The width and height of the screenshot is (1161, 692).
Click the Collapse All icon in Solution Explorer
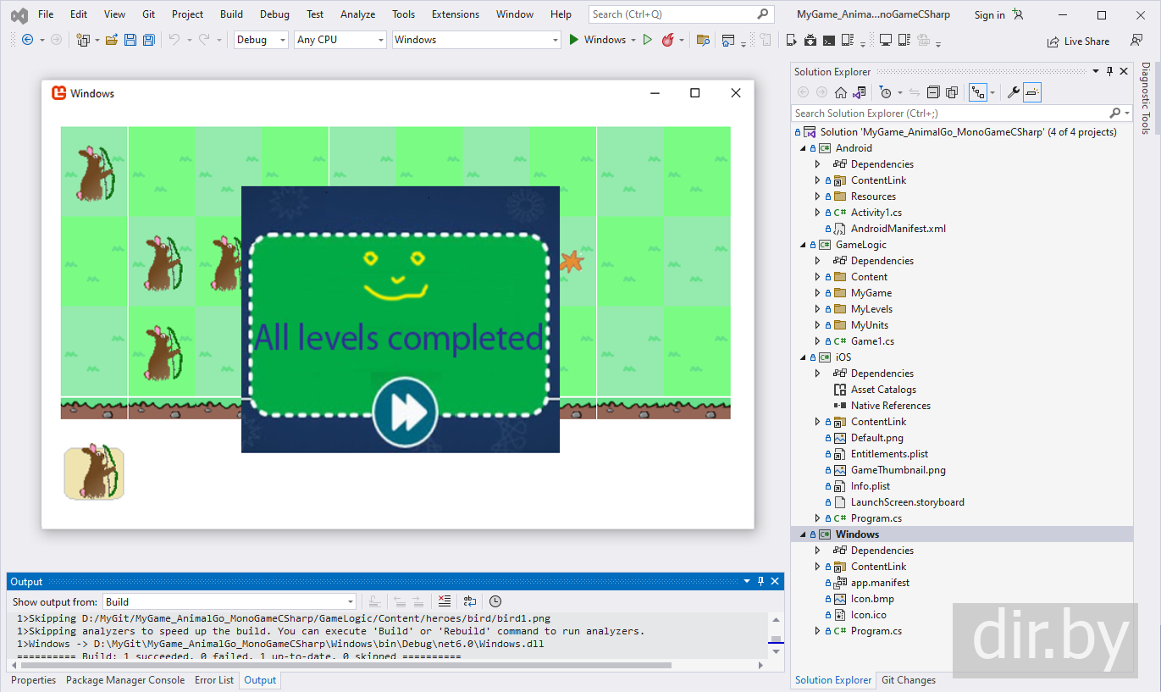point(933,92)
